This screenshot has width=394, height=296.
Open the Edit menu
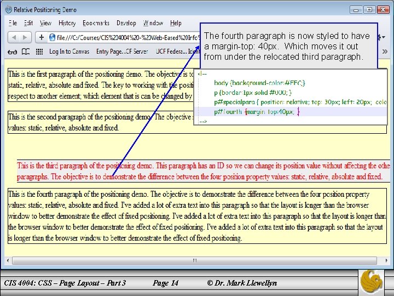(x=28, y=23)
